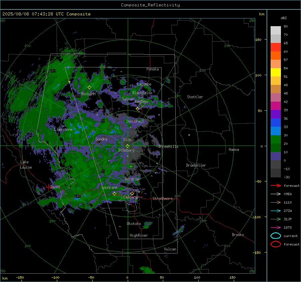Click the RedDeer city label

[x=142, y=102]
